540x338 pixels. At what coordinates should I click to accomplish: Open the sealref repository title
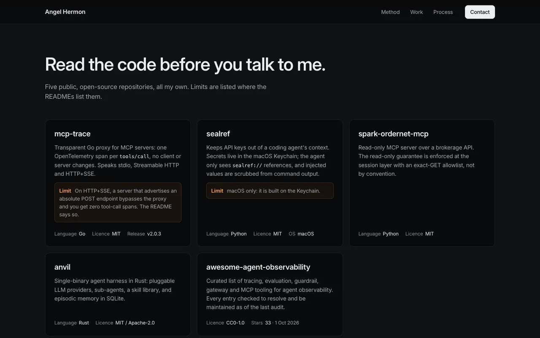click(218, 134)
